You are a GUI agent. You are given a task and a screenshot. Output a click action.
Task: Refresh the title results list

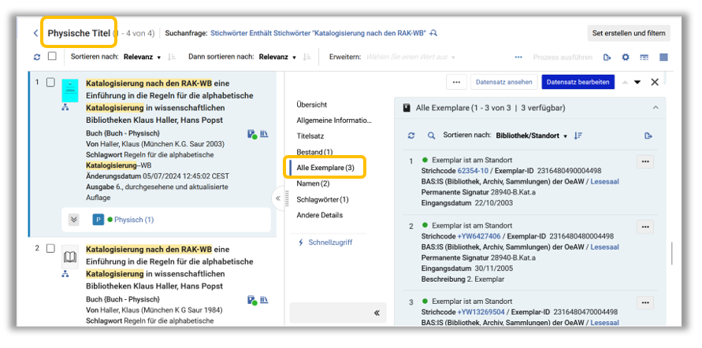[x=36, y=57]
